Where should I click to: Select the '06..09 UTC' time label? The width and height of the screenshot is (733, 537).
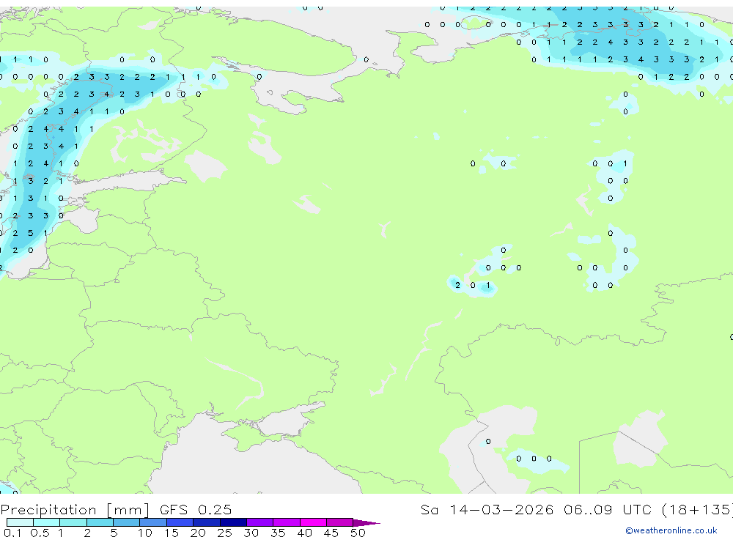[608, 509]
